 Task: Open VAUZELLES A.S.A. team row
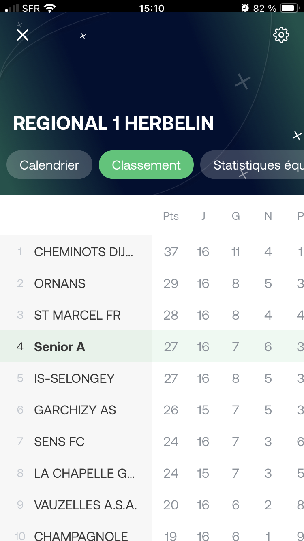[86, 505]
